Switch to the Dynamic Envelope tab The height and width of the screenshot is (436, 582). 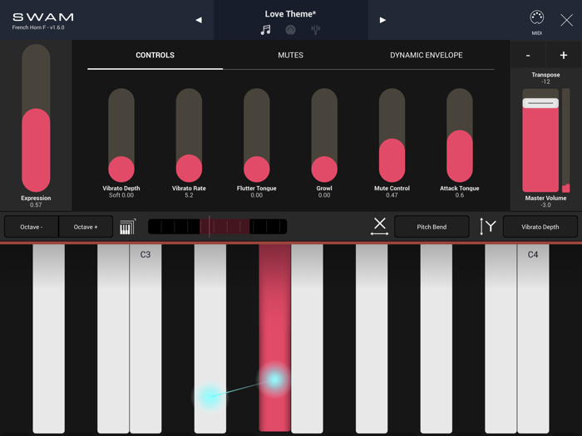point(426,56)
